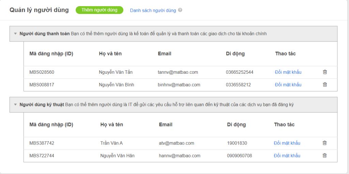Delete user Nguyễn Văn Tần via trash icon
This screenshot has height=174, width=349.
[x=325, y=72]
